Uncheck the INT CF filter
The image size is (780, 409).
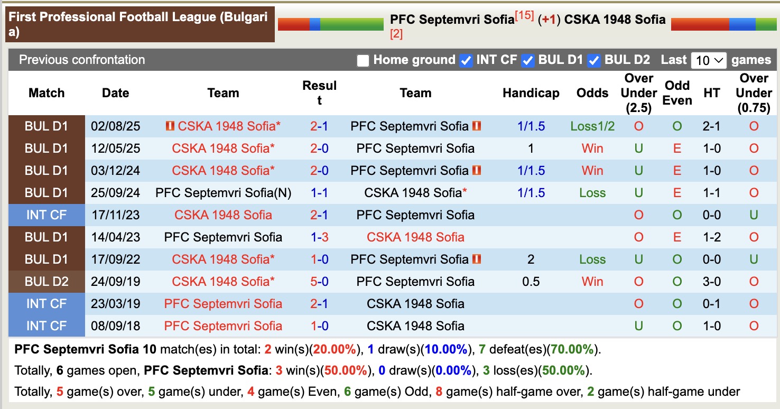click(x=466, y=60)
